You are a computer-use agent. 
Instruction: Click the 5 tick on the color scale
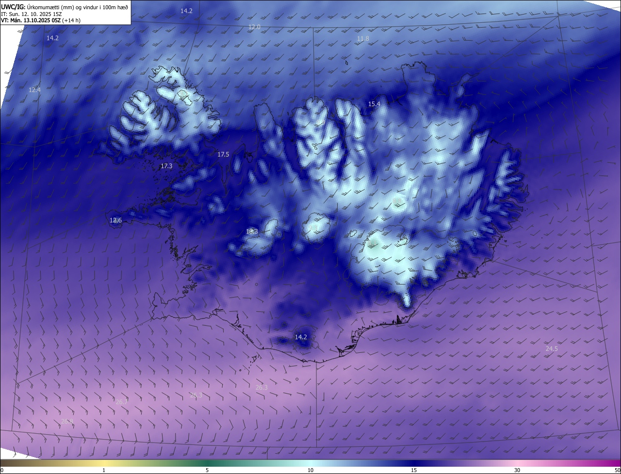207,470
